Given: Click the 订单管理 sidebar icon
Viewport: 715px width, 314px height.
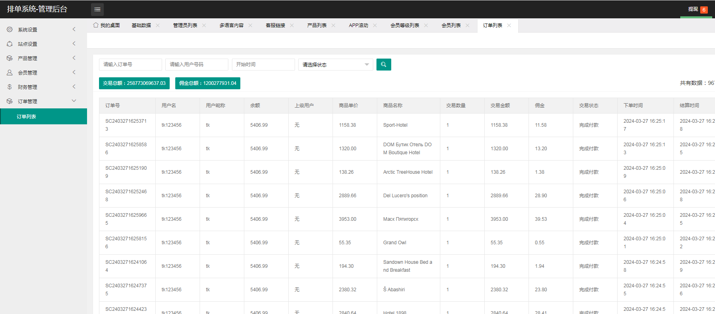Looking at the screenshot, I should [x=10, y=101].
